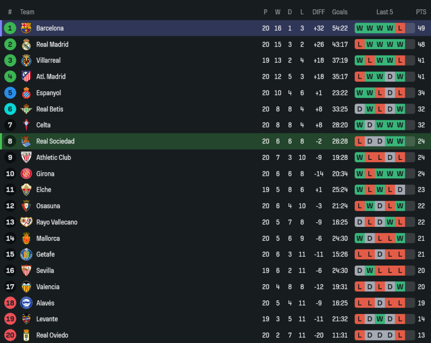This screenshot has width=431, height=343.
Task: Click the Atl. Madrid crest icon
Action: (x=26, y=77)
